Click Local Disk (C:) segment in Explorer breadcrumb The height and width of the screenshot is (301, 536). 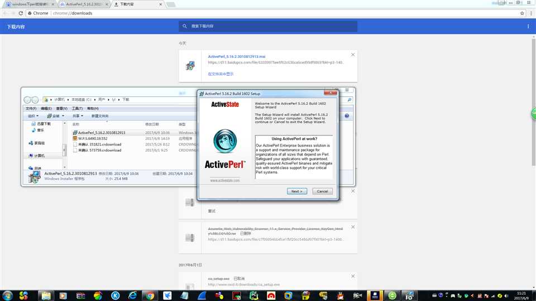81,100
